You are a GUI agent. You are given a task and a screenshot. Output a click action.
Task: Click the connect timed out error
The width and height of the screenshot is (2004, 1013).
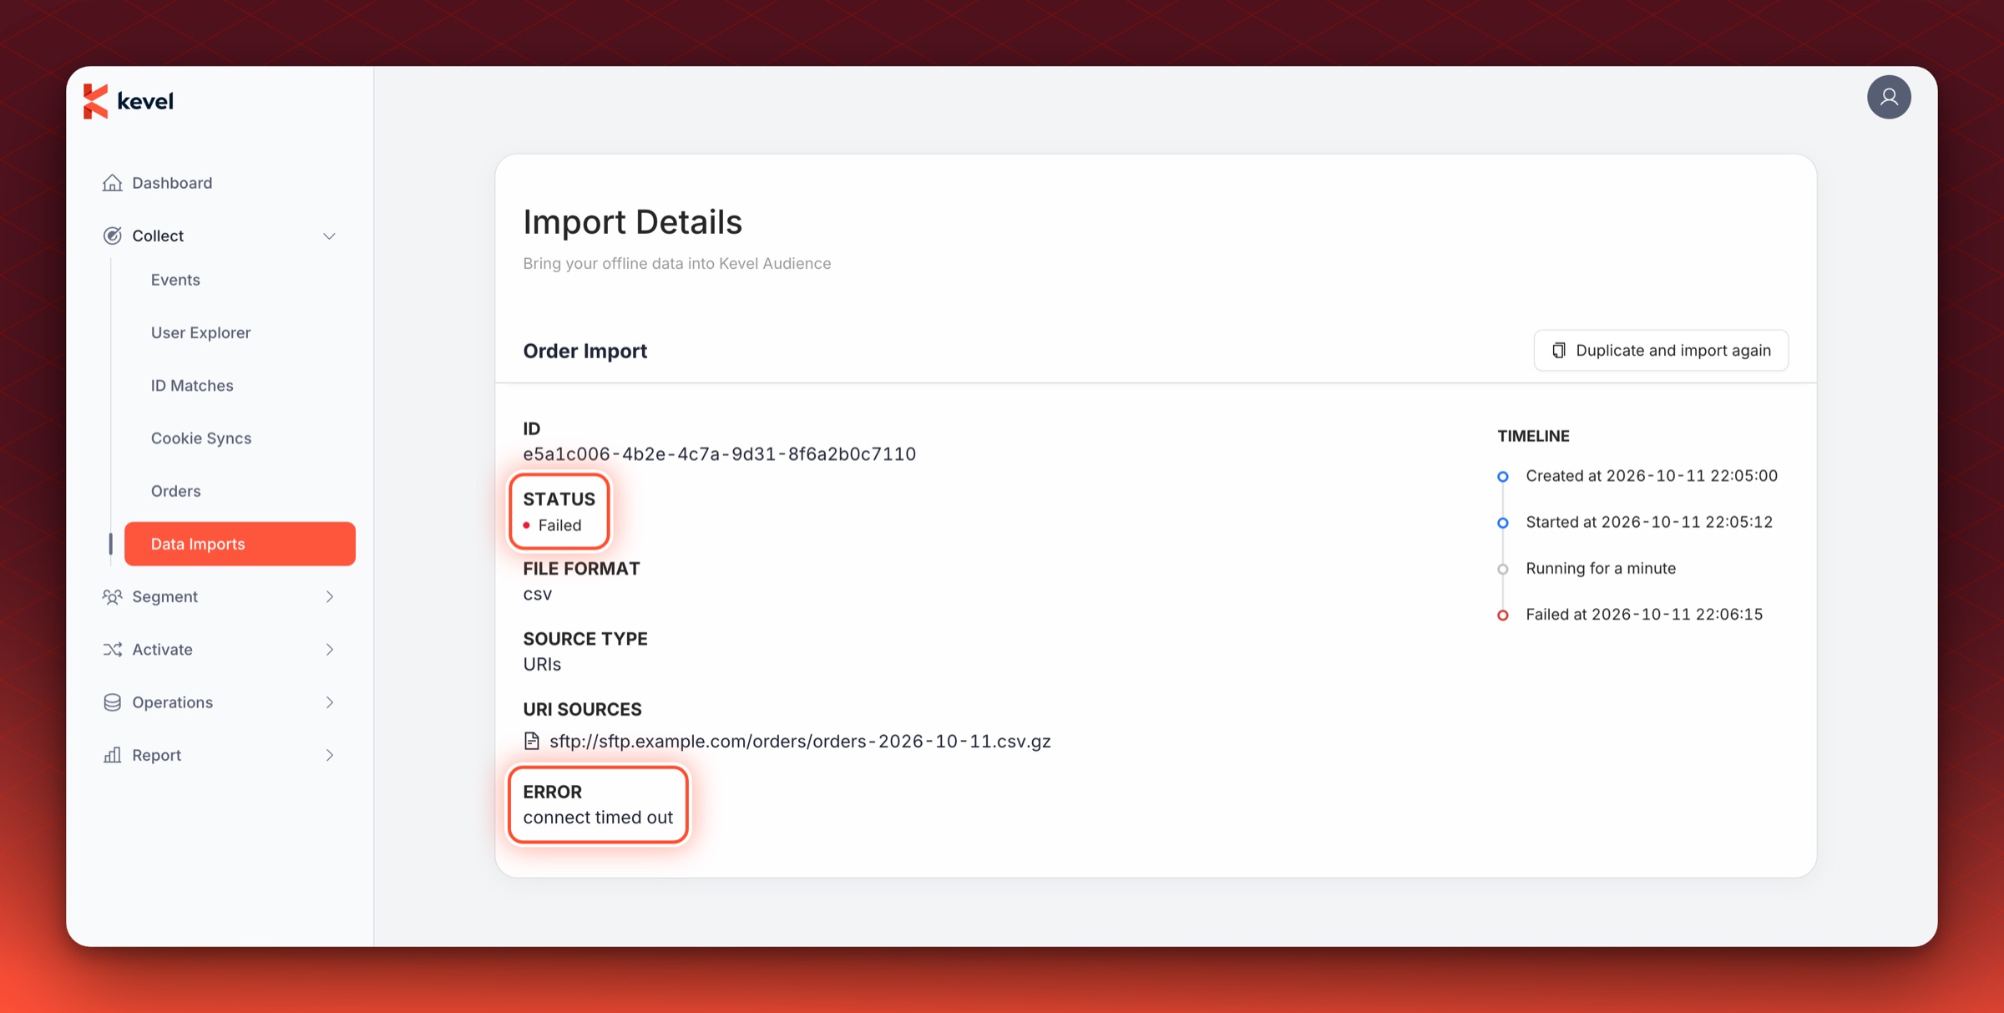tap(598, 817)
